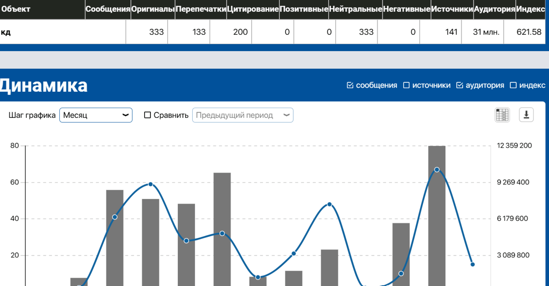549x286 pixels.
Task: Click the 12 359 200 axis label
Action: 514,146
